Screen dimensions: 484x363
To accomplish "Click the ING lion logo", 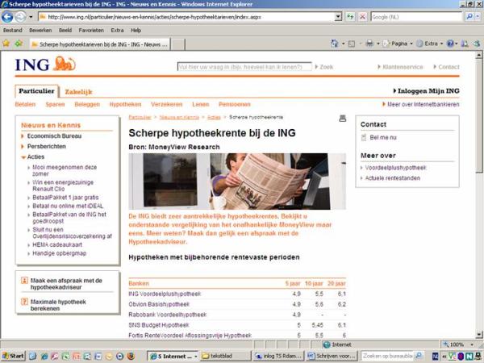I will click(64, 64).
